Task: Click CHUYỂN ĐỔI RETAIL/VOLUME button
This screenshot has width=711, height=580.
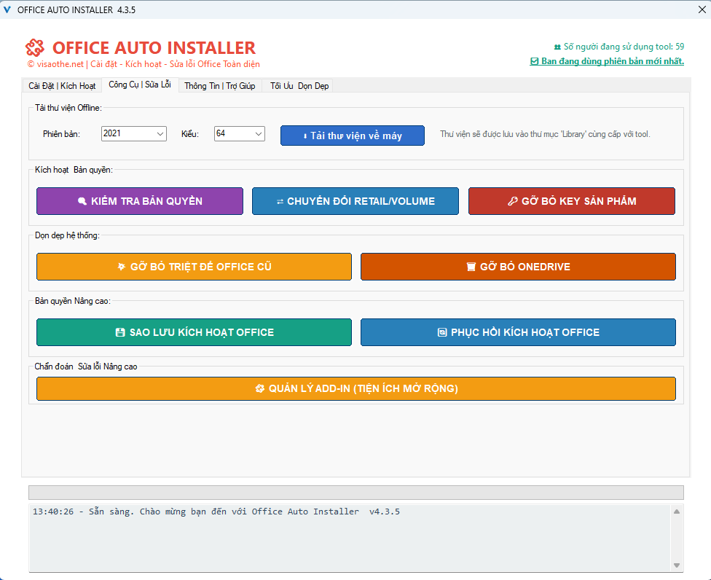Action: (355, 201)
